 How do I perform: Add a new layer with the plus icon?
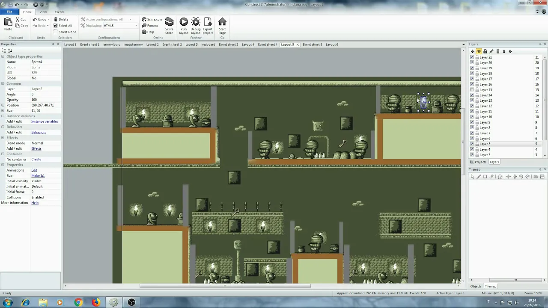473,51
